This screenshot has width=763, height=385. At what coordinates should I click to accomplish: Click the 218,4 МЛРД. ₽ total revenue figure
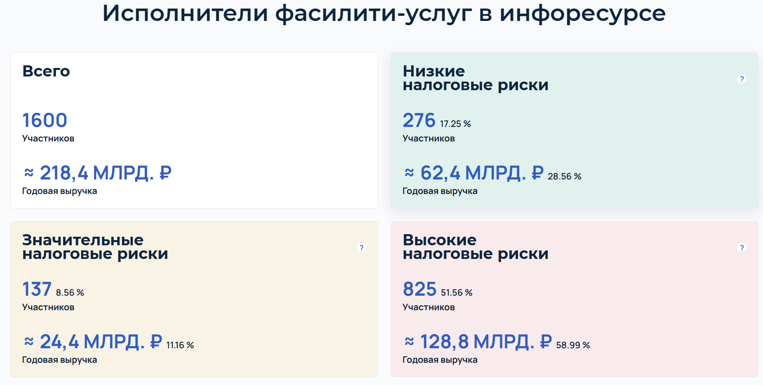(x=97, y=173)
